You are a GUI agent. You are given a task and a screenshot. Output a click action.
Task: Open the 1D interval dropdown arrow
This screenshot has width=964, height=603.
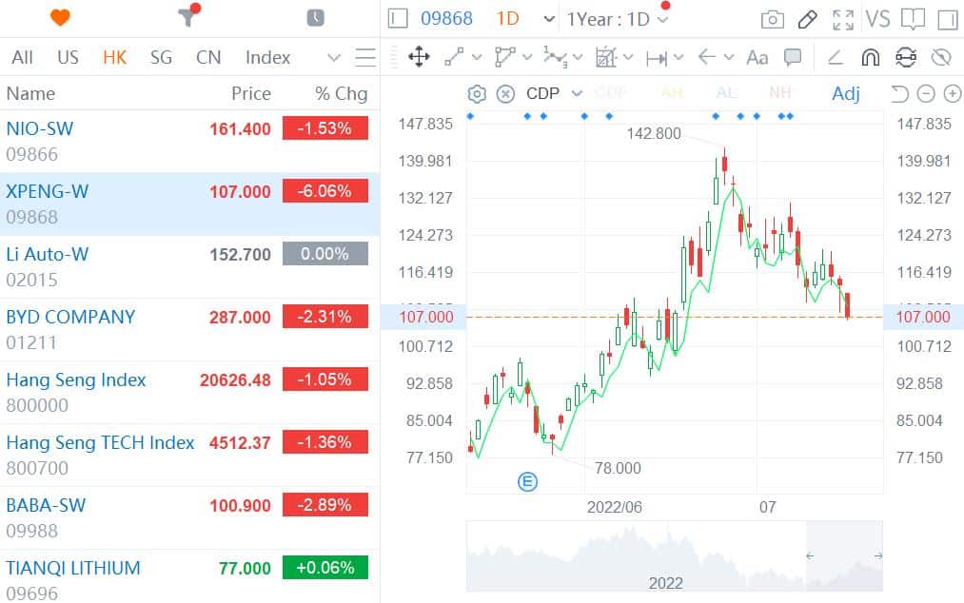point(549,19)
